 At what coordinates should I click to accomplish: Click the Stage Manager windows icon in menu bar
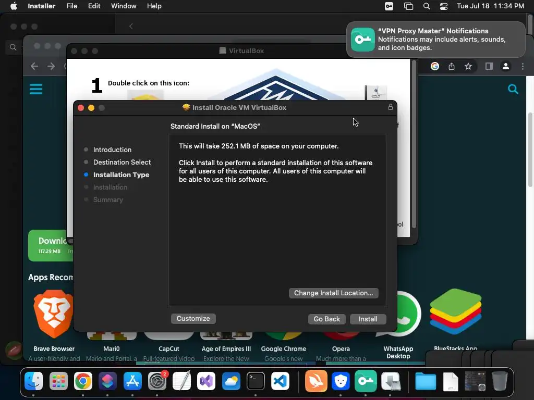(x=408, y=6)
